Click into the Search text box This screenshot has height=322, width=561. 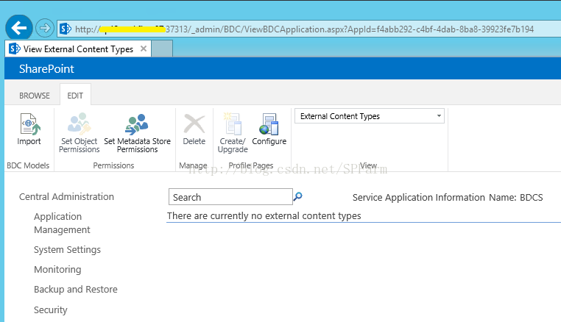(230, 197)
